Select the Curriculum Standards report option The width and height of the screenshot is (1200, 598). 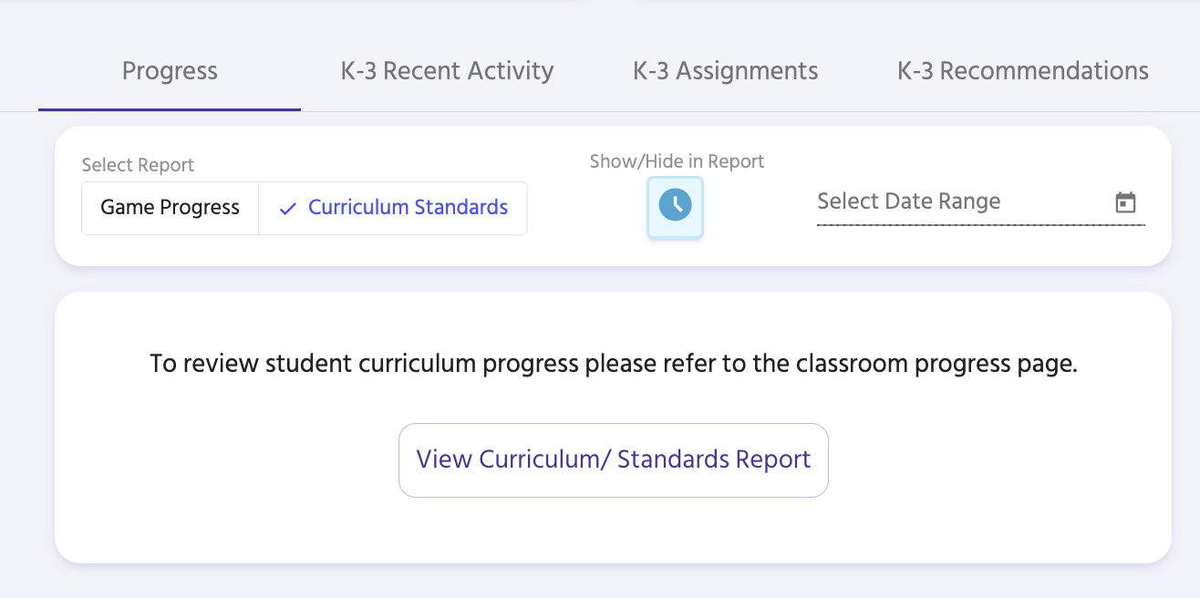pyautogui.click(x=407, y=208)
